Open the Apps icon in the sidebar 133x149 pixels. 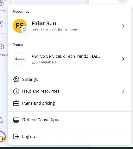pos(2,24)
